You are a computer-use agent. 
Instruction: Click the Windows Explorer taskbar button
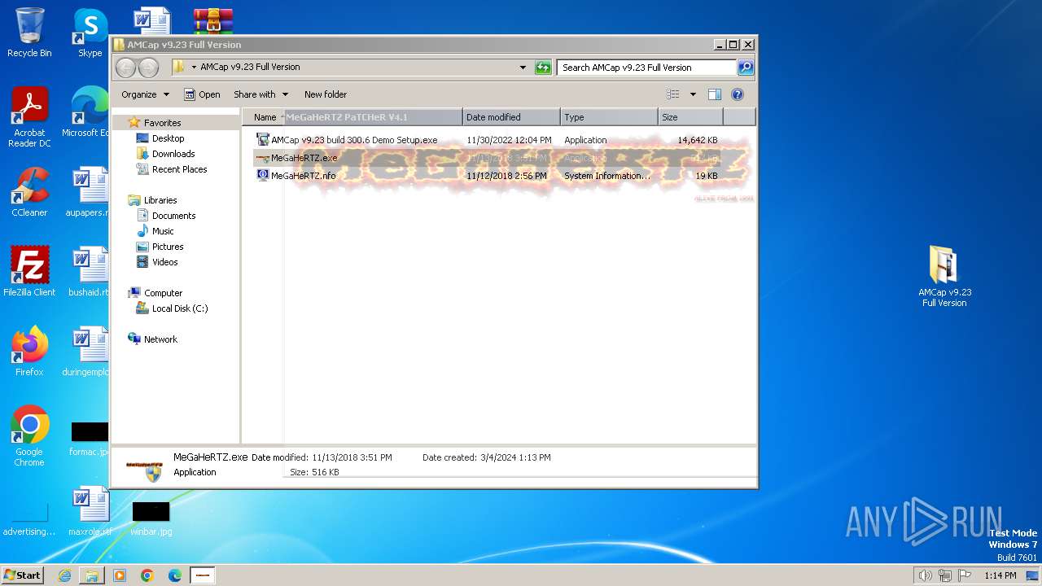click(92, 575)
